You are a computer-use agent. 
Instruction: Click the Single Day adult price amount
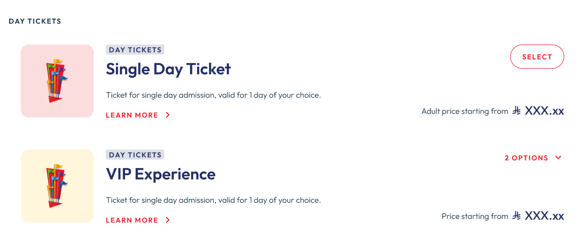coord(544,111)
